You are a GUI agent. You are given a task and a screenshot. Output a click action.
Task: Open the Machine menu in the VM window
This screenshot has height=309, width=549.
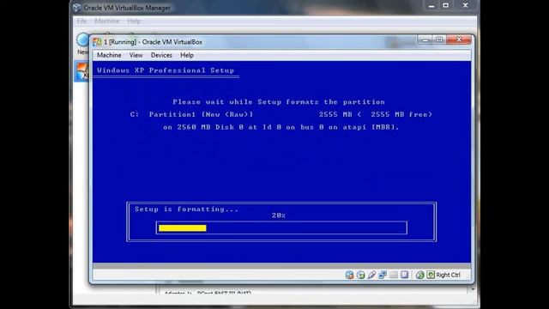[109, 55]
